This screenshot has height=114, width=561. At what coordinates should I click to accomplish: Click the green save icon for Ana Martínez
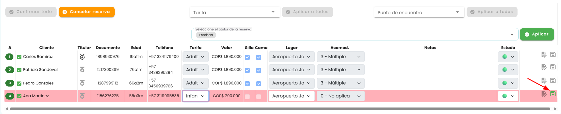pyautogui.click(x=553, y=94)
